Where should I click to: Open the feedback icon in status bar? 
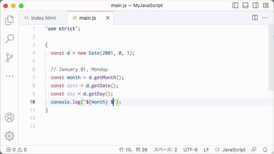253,150
